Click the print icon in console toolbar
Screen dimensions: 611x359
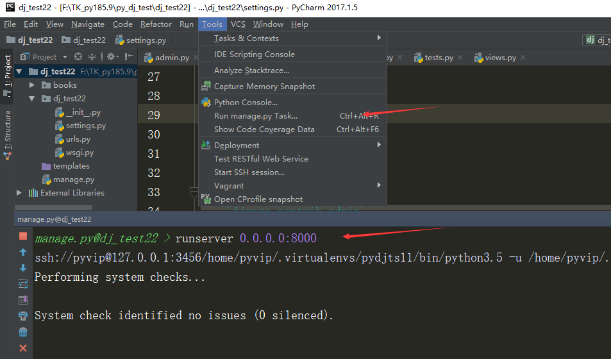[x=23, y=316]
